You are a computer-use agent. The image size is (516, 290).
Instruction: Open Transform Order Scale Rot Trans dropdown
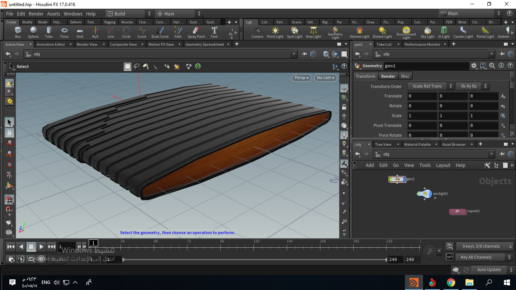click(430, 86)
